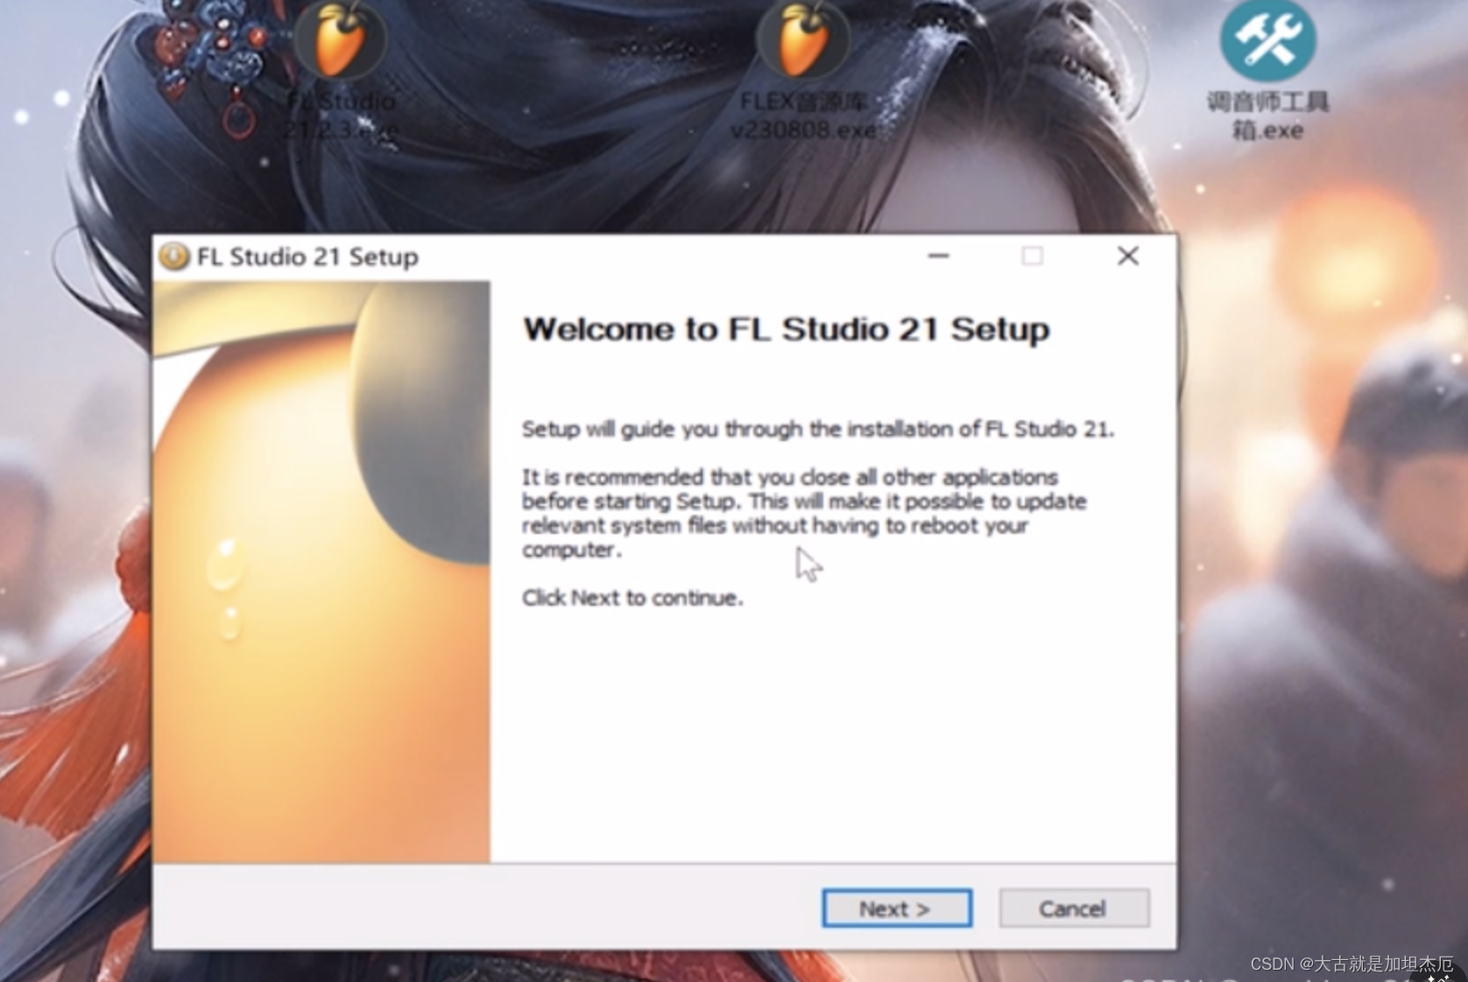Minimize the FL Studio 21 Setup window
The width and height of the screenshot is (1468, 982).
pyautogui.click(x=939, y=256)
